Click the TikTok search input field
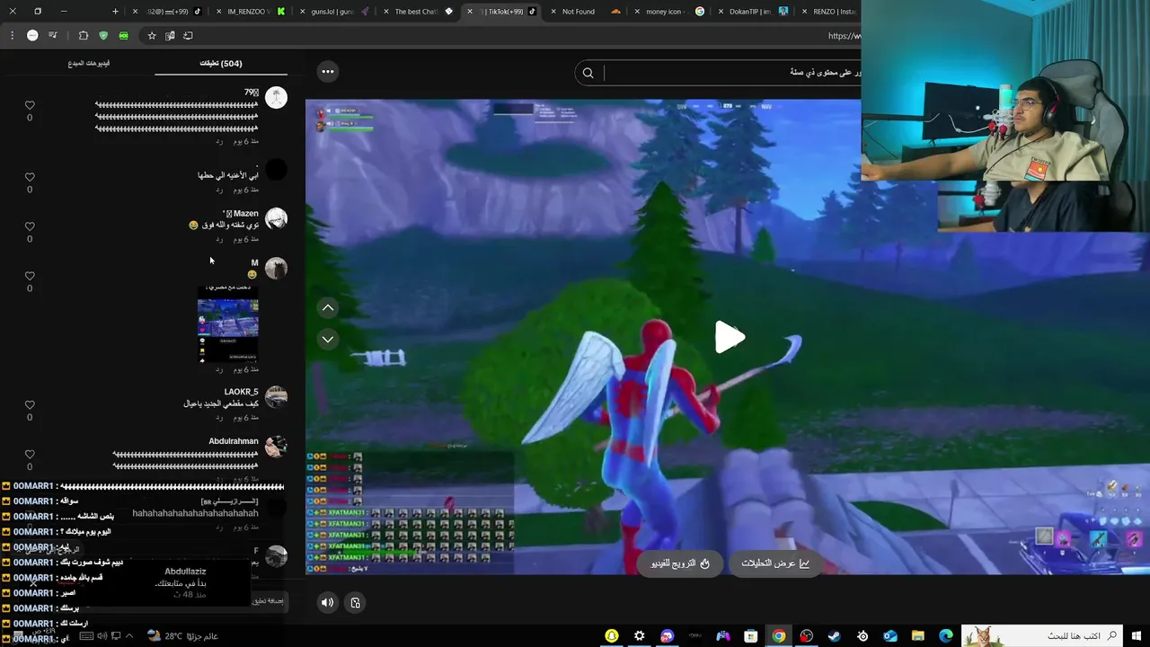1150x647 pixels. [732, 73]
